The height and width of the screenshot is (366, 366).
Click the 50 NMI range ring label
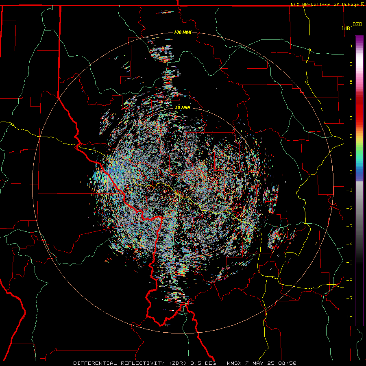(x=183, y=108)
